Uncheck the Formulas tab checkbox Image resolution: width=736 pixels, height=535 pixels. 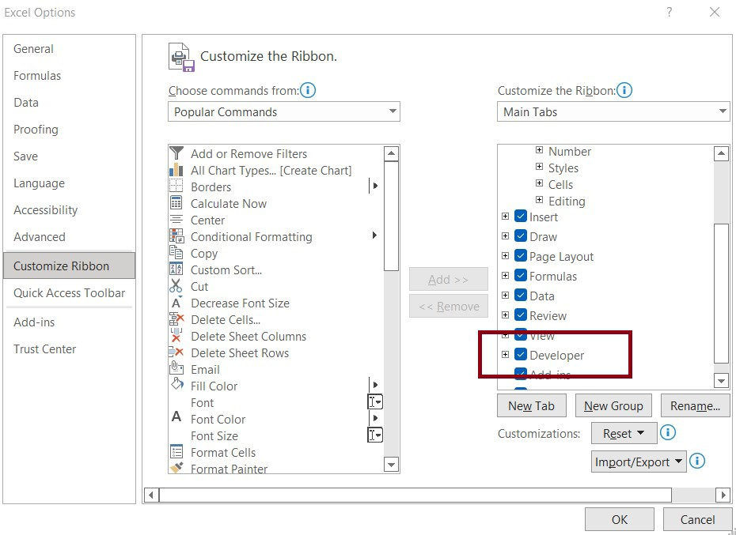click(x=521, y=275)
